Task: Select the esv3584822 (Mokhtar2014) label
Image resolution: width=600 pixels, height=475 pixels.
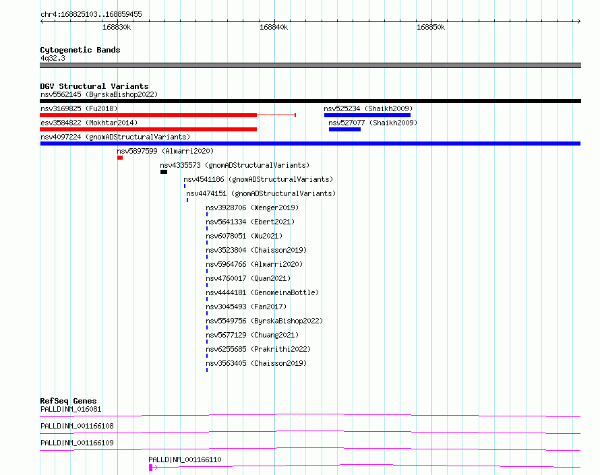Action: (x=89, y=123)
